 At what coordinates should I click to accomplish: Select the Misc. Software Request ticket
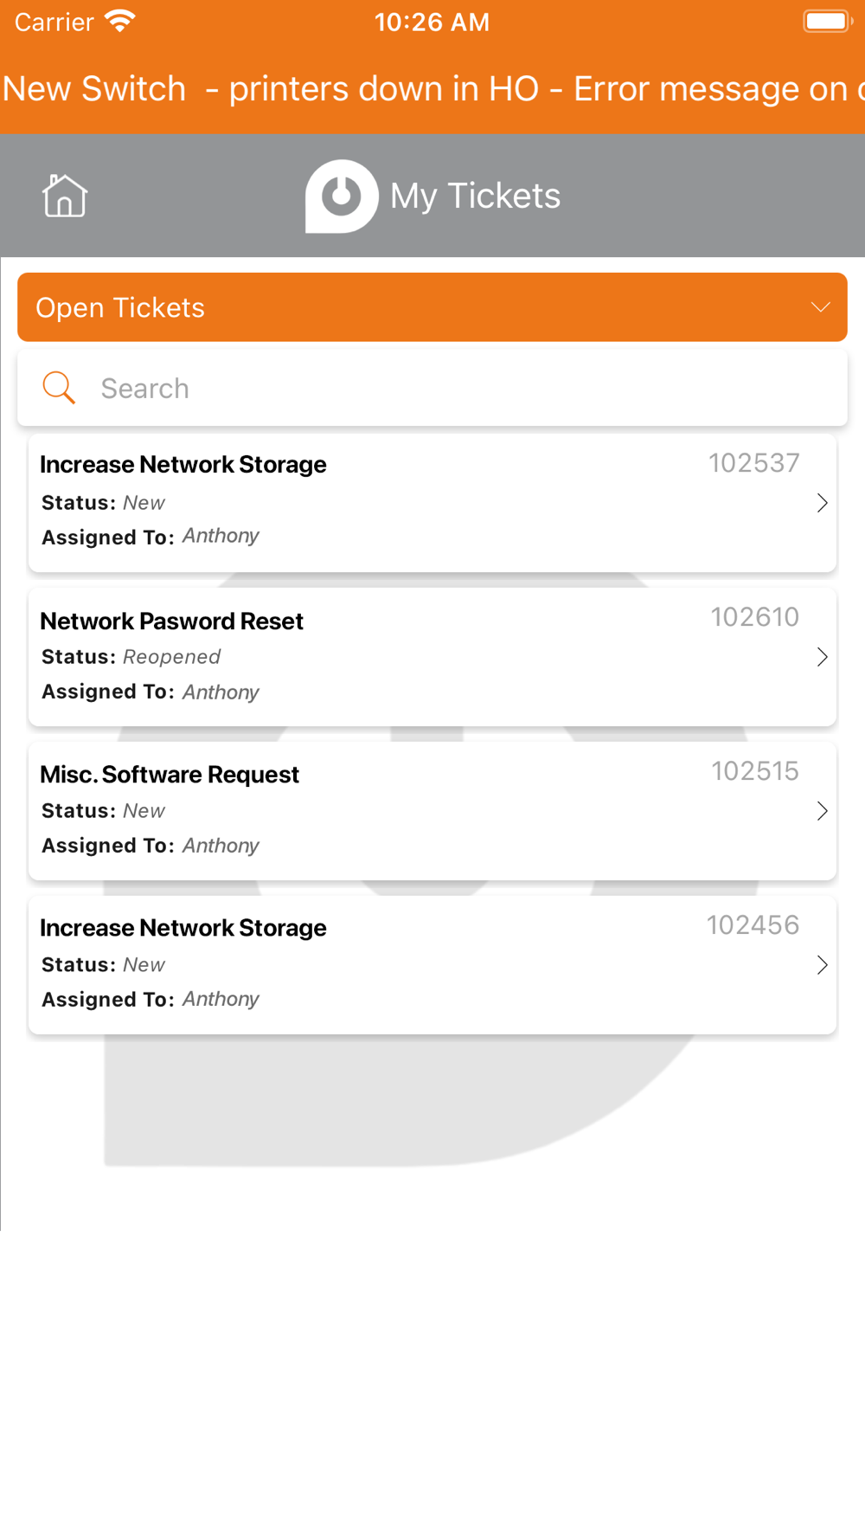[x=432, y=811]
